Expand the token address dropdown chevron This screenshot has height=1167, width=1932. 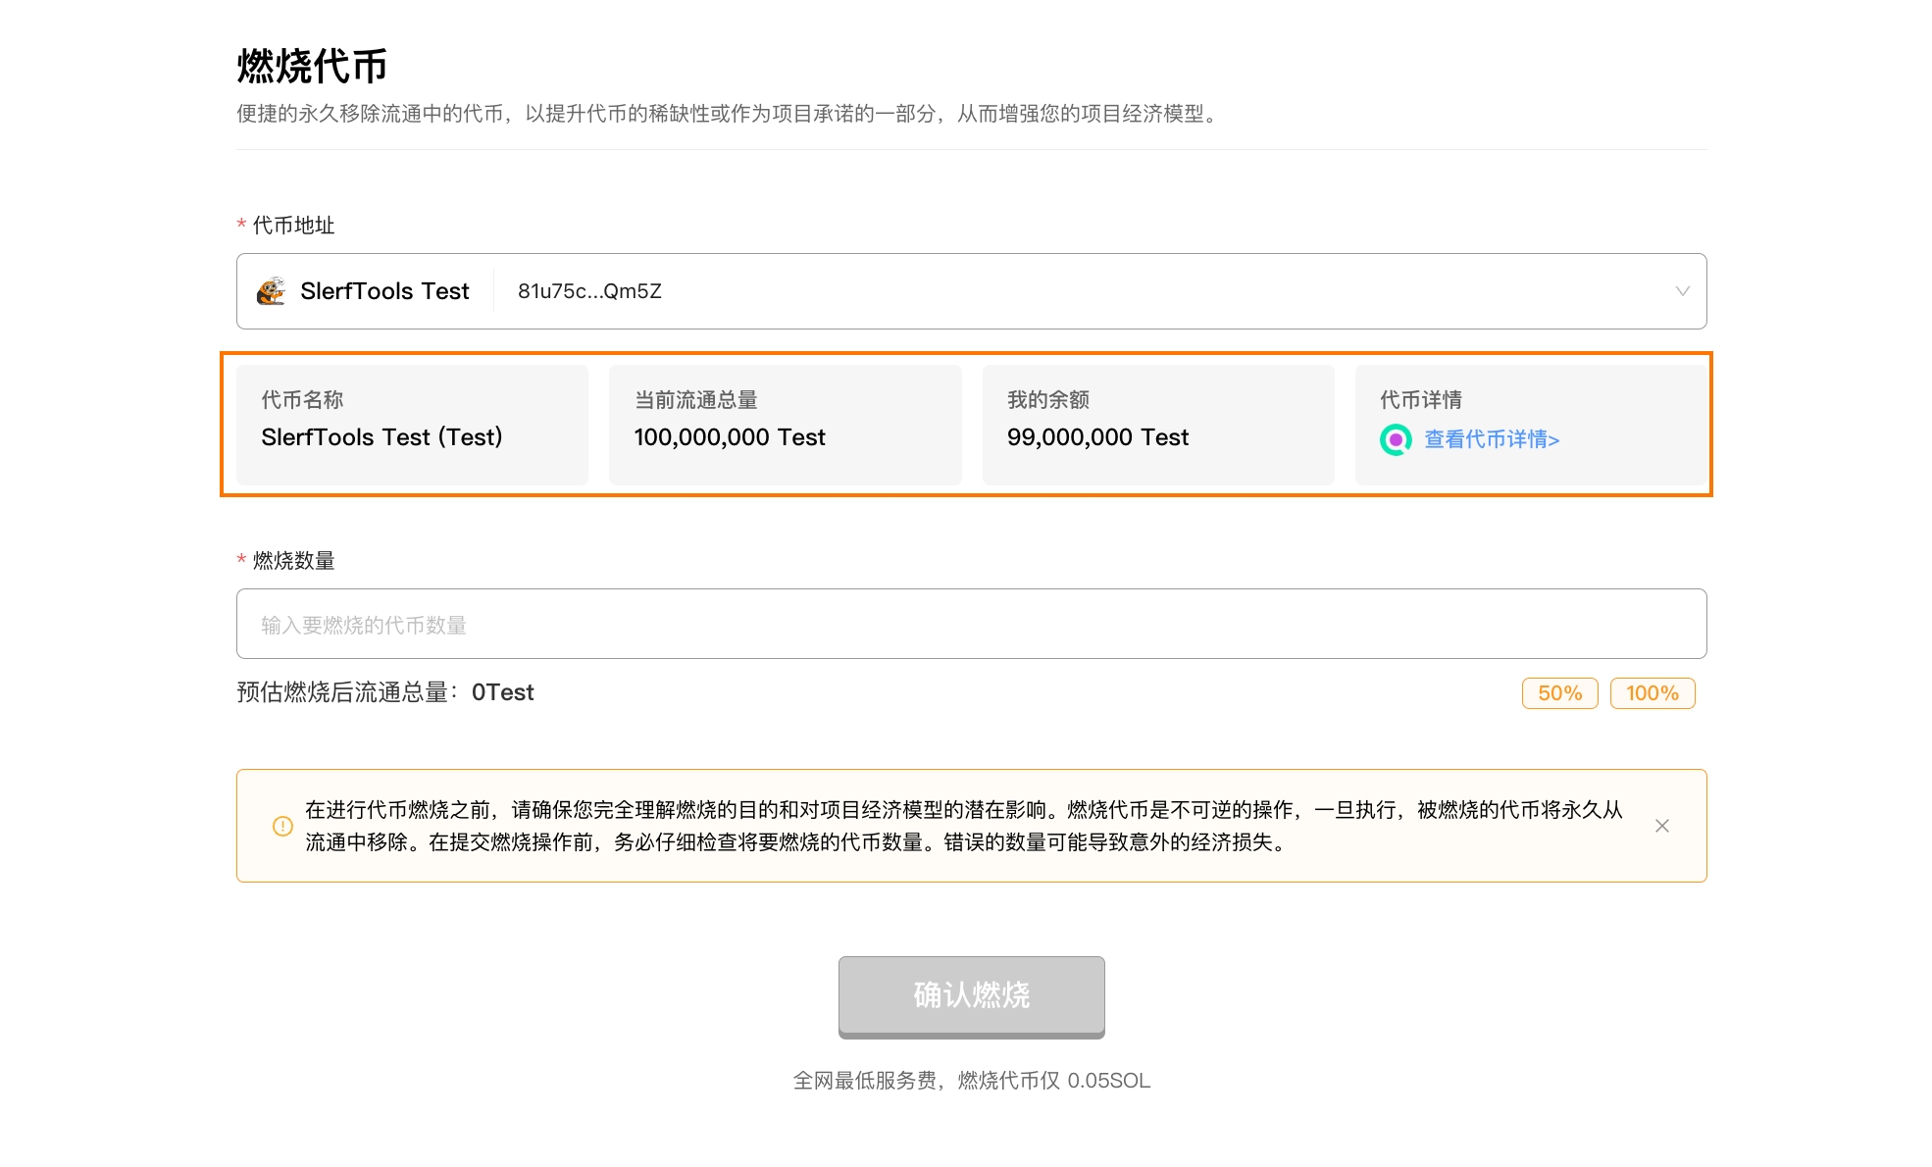click(1682, 291)
